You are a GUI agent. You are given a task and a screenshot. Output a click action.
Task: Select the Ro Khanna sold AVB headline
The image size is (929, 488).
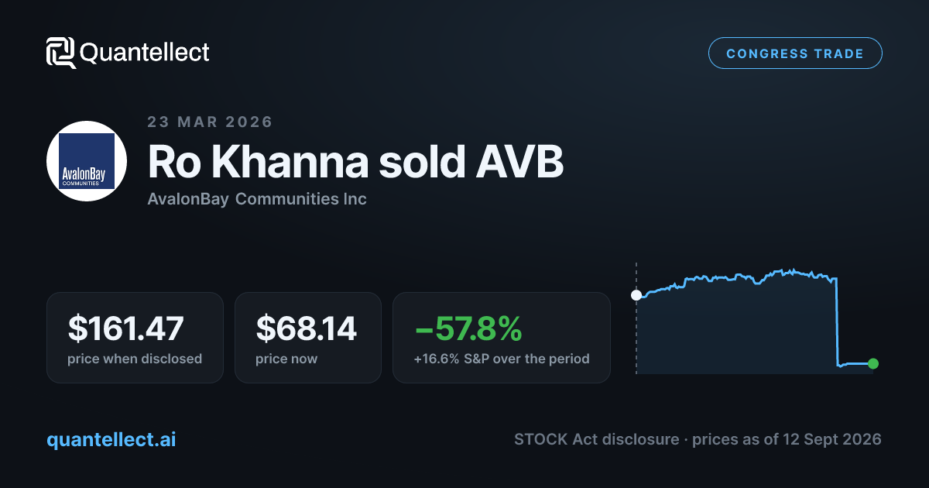[355, 161]
